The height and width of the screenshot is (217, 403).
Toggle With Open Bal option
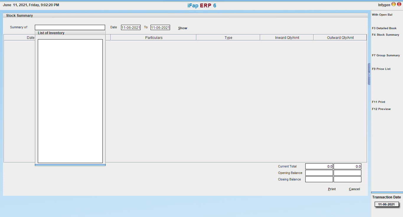pos(382,15)
